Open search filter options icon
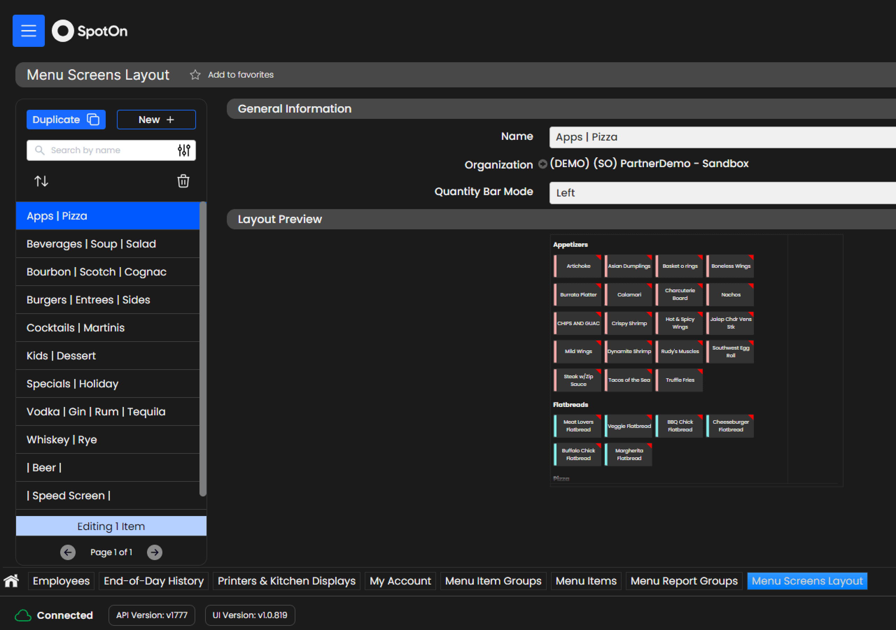Viewport: 896px width, 630px height. click(184, 150)
